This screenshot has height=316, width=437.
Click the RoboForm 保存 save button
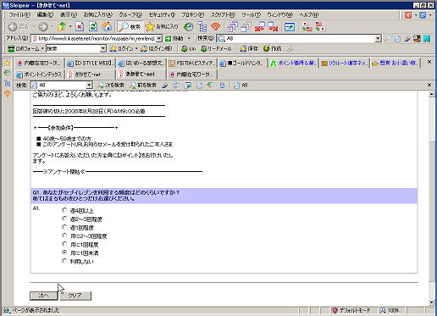pos(249,48)
